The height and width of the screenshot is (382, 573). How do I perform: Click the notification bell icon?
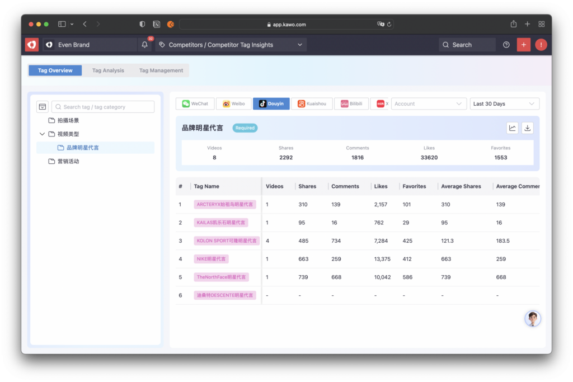145,45
